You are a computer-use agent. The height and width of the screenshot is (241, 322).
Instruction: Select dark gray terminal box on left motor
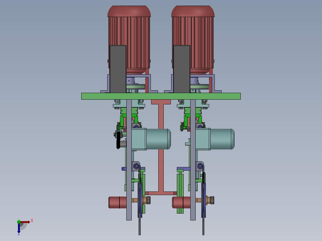click(118, 69)
